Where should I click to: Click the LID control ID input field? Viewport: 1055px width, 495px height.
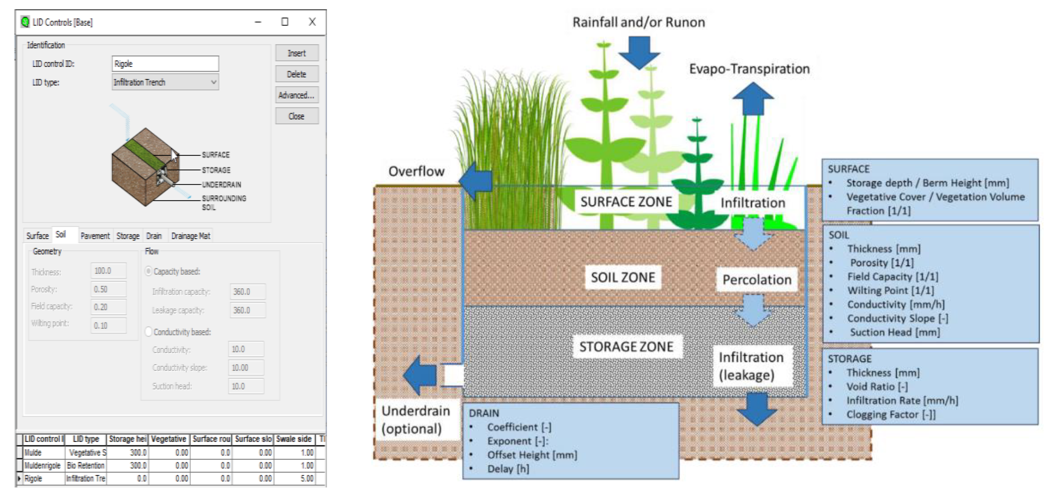tap(166, 64)
